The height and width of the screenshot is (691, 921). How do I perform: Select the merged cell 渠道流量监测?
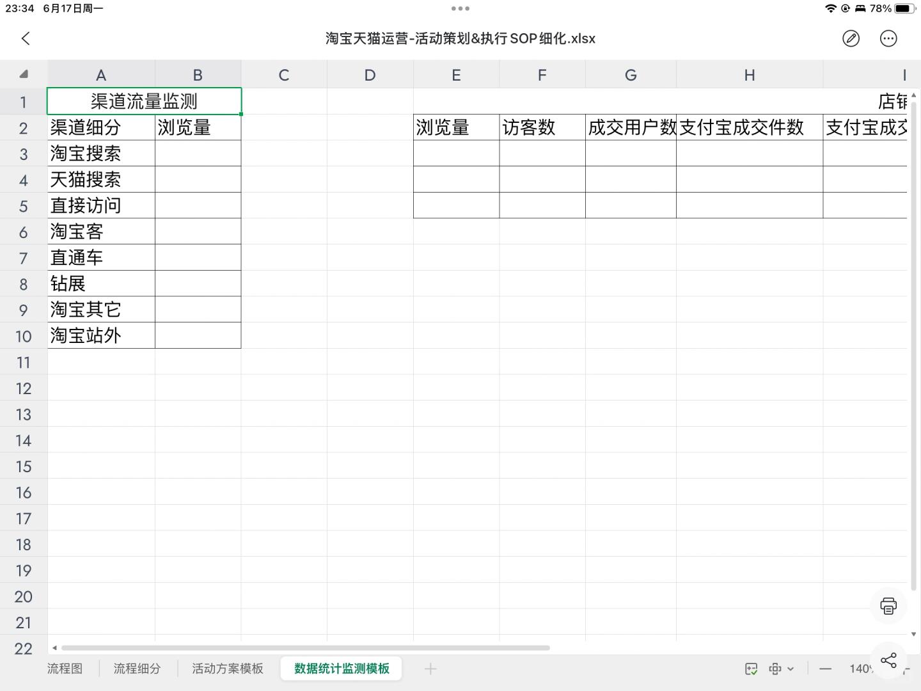[144, 101]
